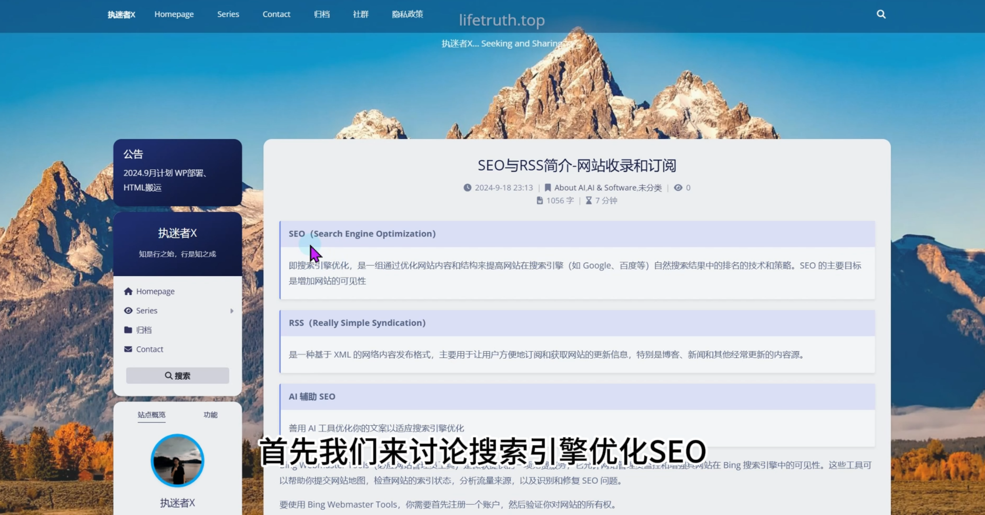This screenshot has height=515, width=985.
Task: Select the 站点概览 tab in sidebar
Action: tap(151, 415)
